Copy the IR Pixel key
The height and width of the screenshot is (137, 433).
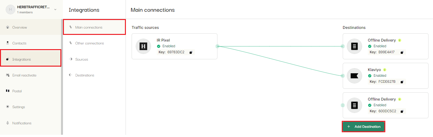pyautogui.click(x=191, y=52)
